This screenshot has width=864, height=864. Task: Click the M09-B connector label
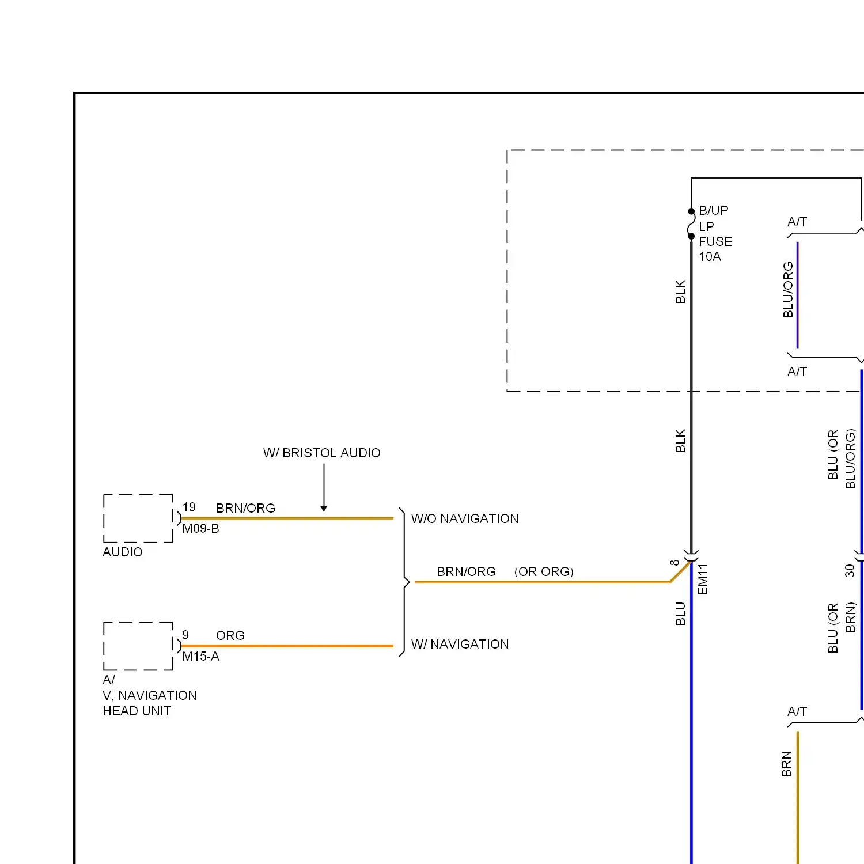pyautogui.click(x=200, y=528)
